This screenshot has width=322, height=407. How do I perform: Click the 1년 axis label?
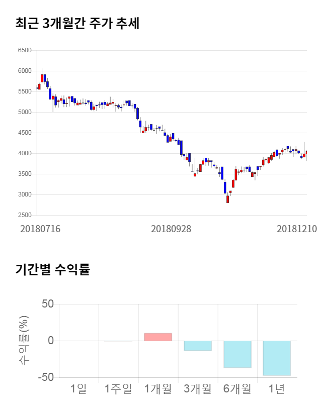point(277,388)
